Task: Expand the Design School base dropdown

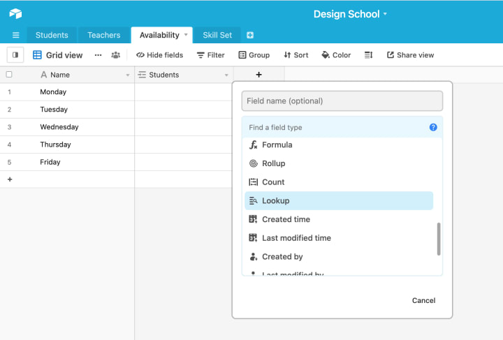Action: point(385,14)
